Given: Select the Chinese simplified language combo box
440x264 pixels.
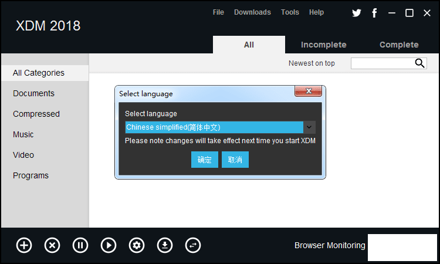Looking at the screenshot, I should pyautogui.click(x=220, y=127).
